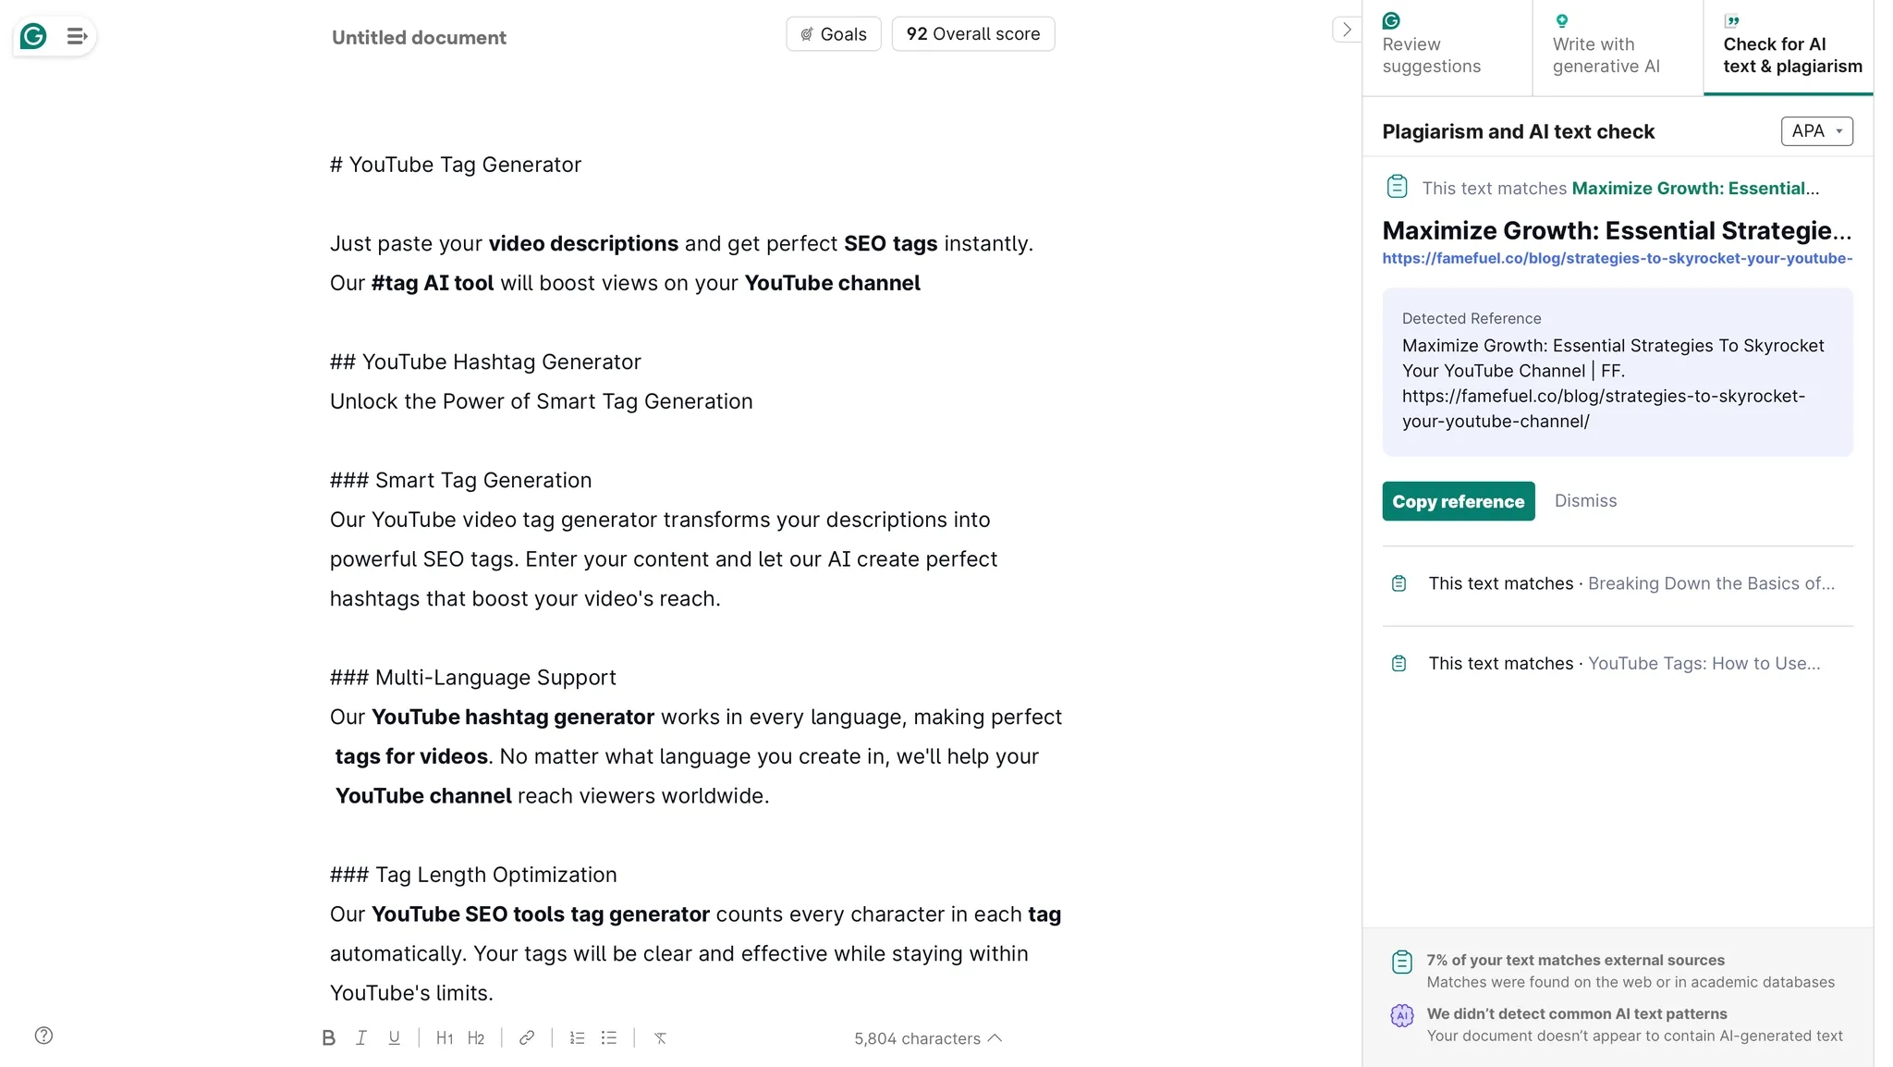The height and width of the screenshot is (1067, 1893).
Task: Expand the YouTube Tags: How to Use match
Action: pos(1618,663)
